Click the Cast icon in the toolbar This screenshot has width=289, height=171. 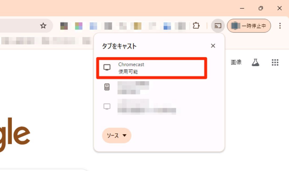click(x=218, y=26)
